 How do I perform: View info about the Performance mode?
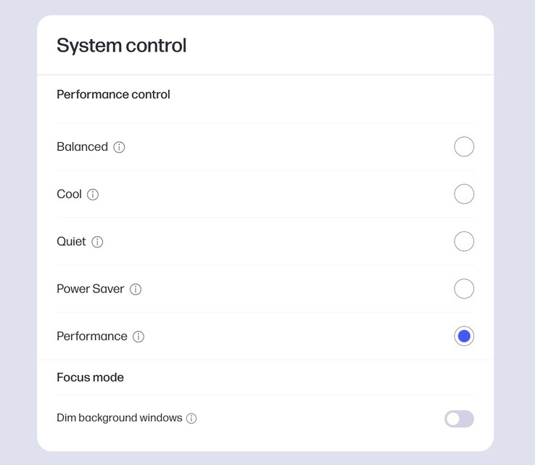click(x=138, y=337)
